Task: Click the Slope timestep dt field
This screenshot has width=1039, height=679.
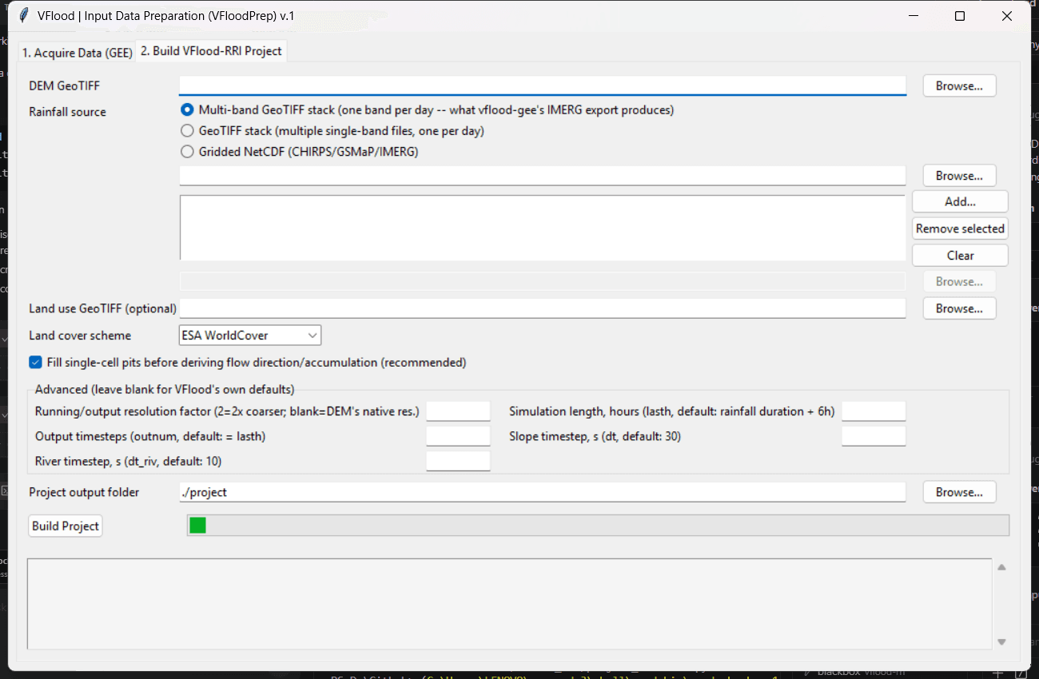Action: tap(874, 436)
